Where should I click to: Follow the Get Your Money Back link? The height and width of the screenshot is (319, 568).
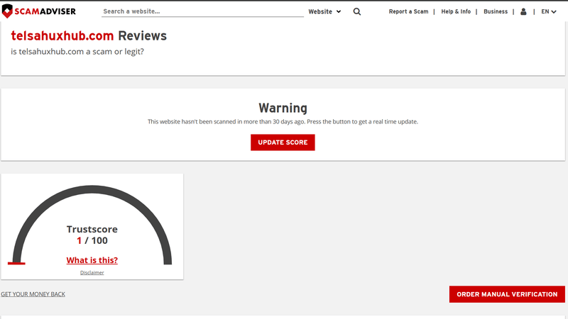point(33,294)
